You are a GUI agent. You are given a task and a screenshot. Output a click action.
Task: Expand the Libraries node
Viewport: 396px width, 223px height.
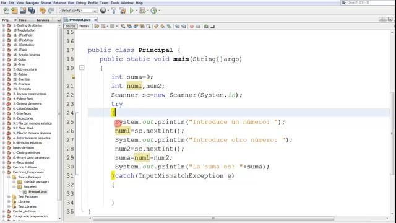[9, 201]
